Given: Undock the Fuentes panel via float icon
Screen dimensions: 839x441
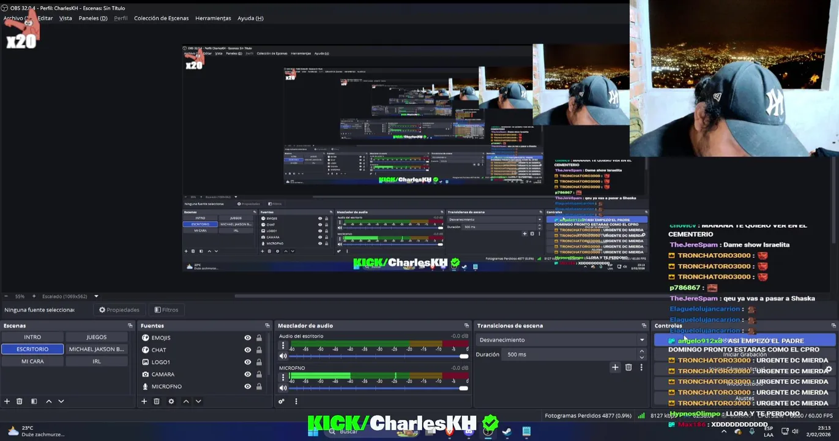Looking at the screenshot, I should pos(267,326).
